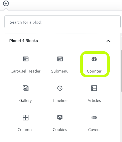Insert the Submenu block icon
Viewport: 122px width, 142px height.
[x=60, y=59]
